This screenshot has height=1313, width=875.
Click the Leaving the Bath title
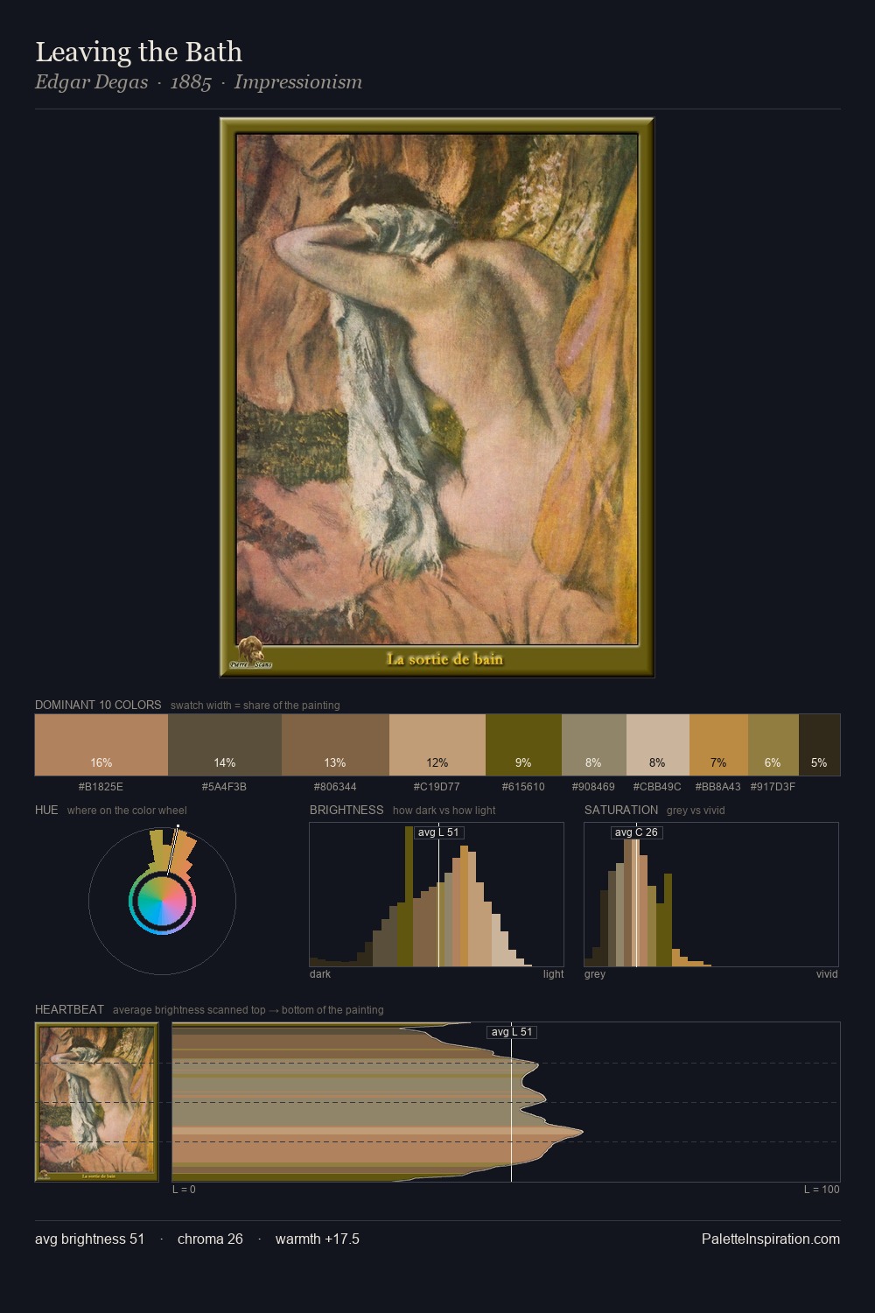point(138,52)
